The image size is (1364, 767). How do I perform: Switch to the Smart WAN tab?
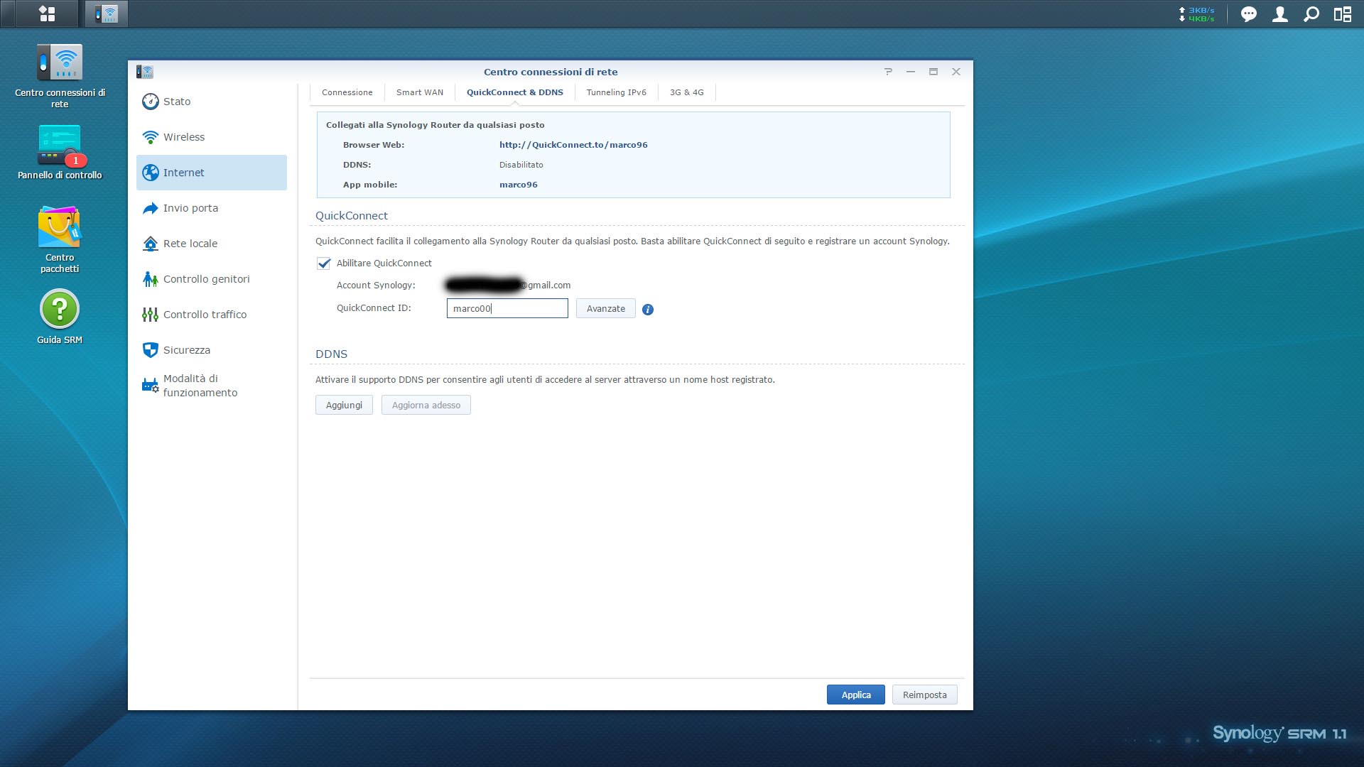[419, 92]
